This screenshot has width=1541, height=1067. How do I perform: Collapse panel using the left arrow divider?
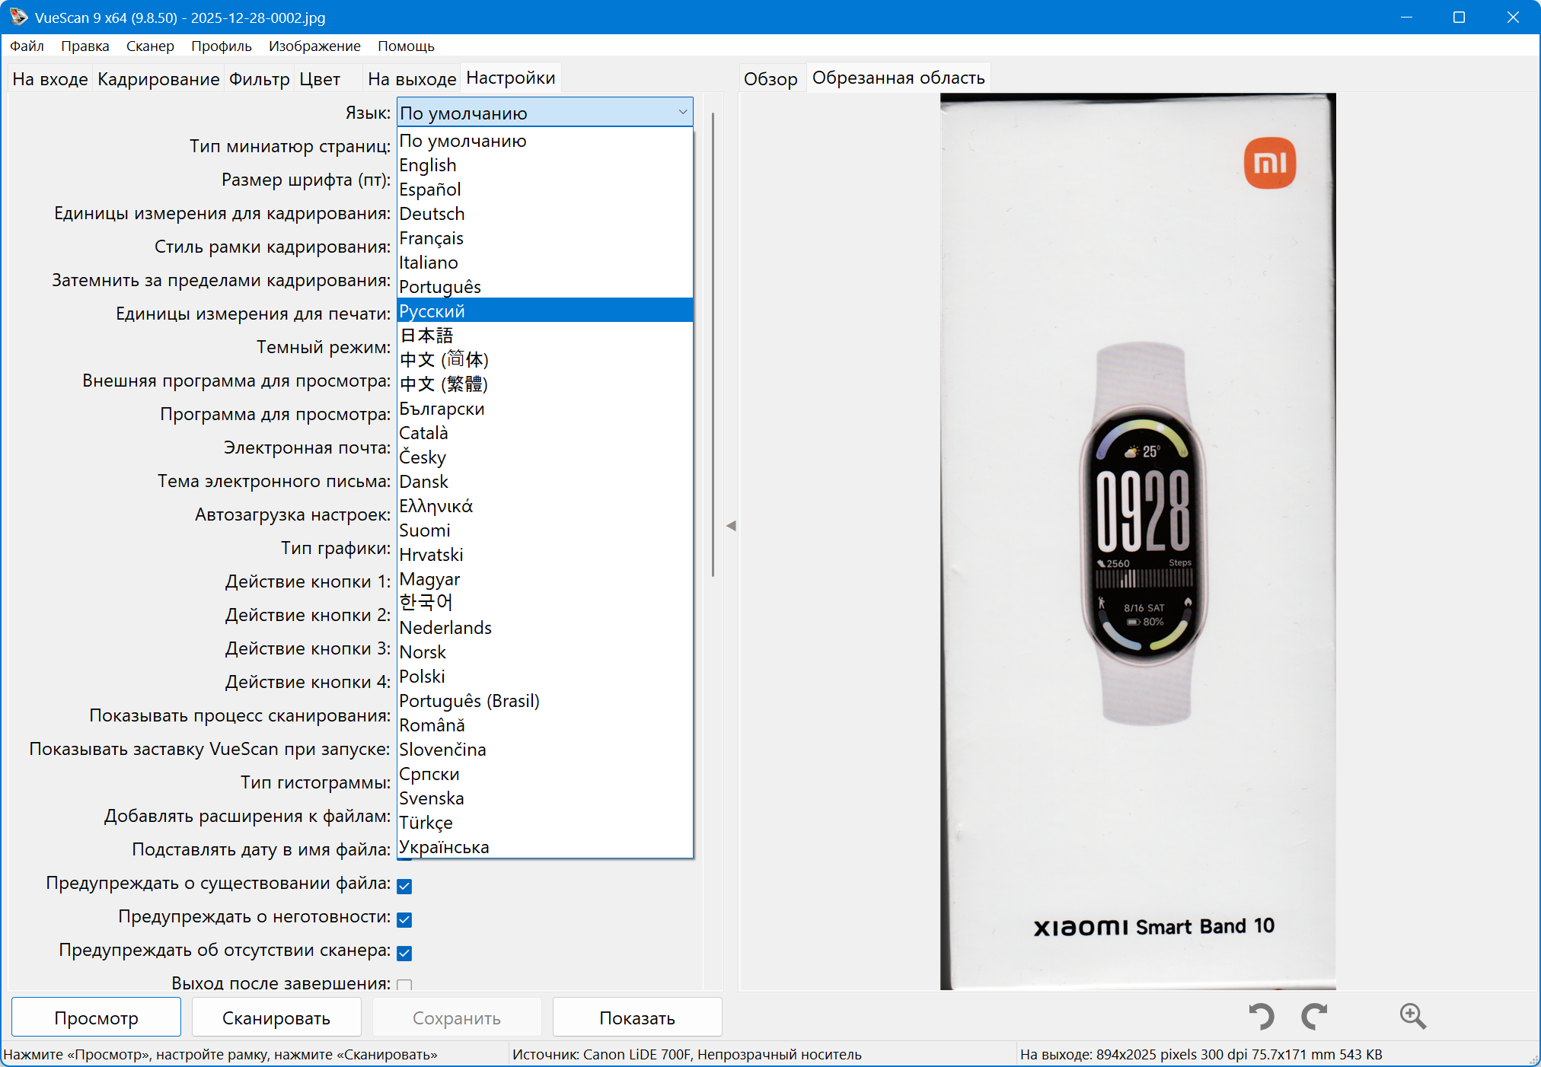(731, 526)
